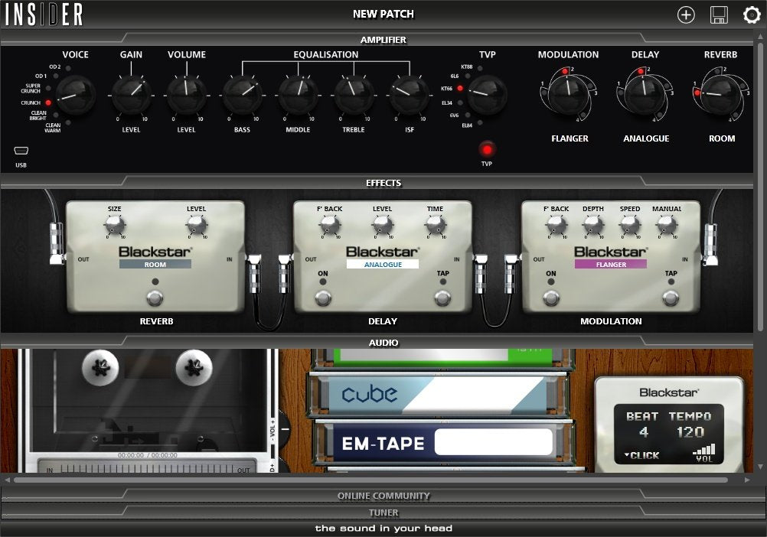Open the metronome CLICK dropdown
The image size is (767, 537).
pyautogui.click(x=641, y=455)
